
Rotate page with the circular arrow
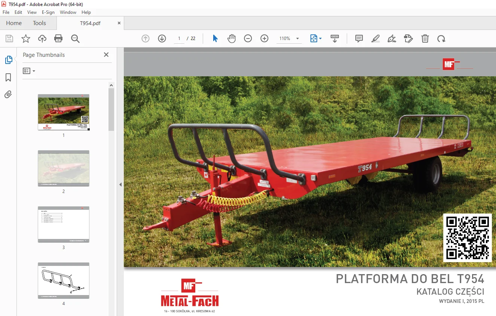coord(441,39)
